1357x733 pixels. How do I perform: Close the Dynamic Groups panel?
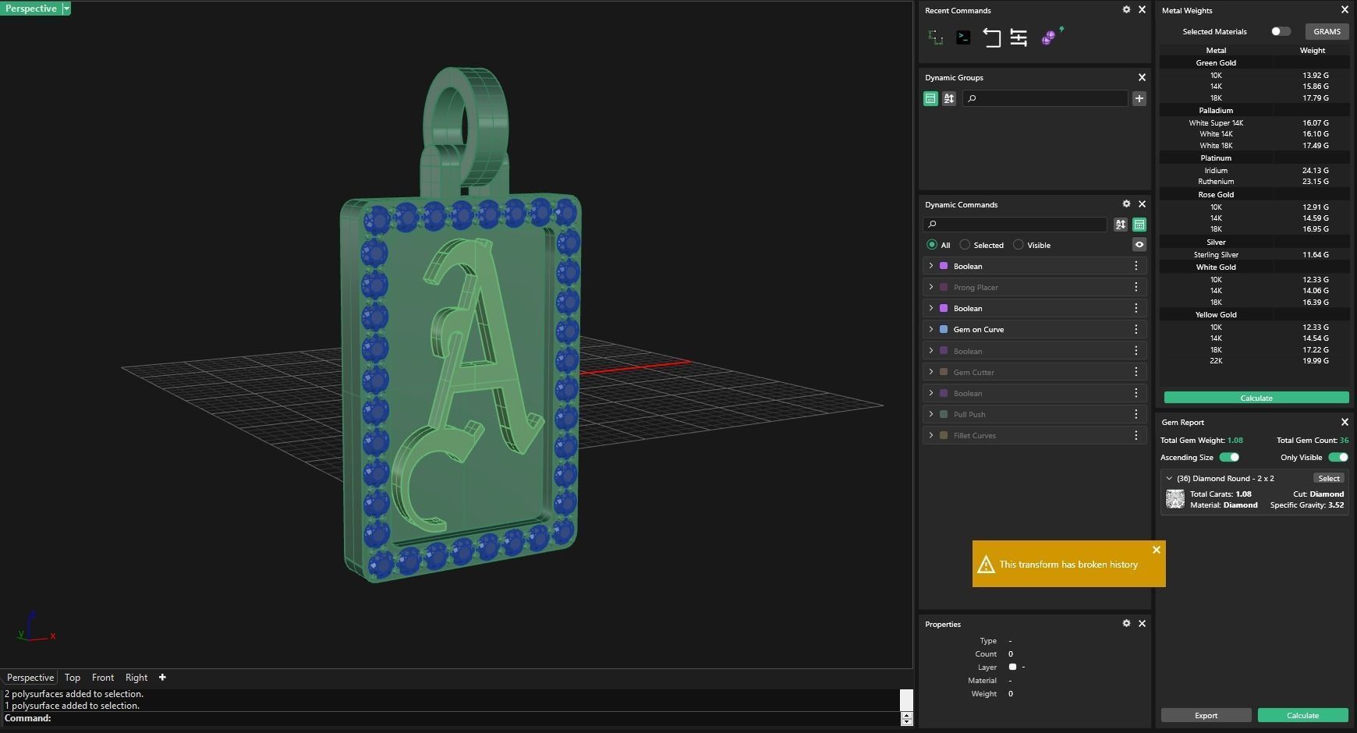[x=1143, y=77]
